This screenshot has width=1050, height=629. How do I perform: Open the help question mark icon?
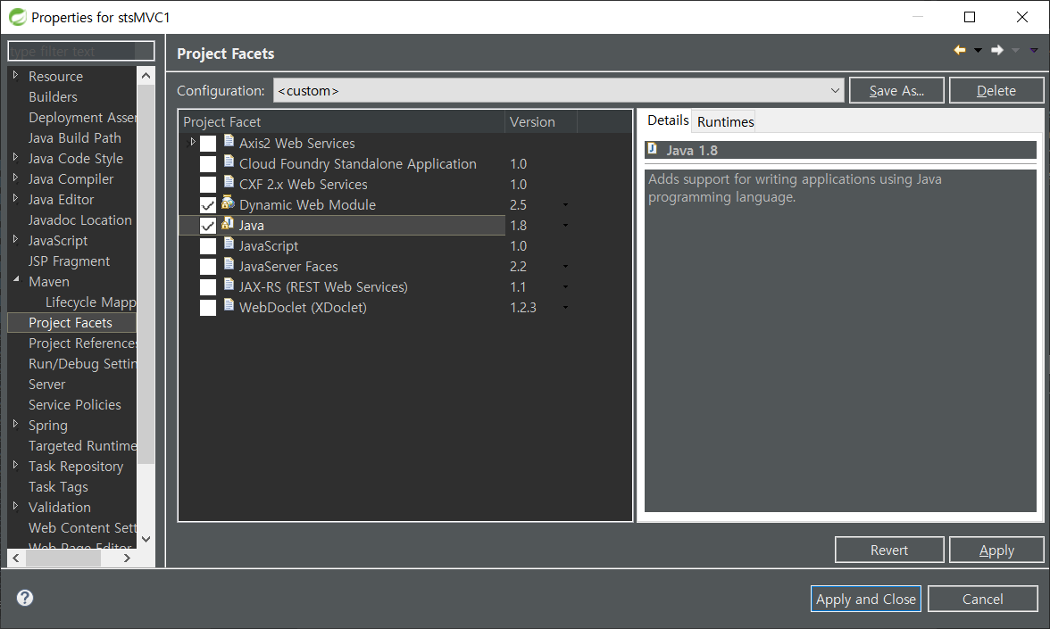point(25,598)
